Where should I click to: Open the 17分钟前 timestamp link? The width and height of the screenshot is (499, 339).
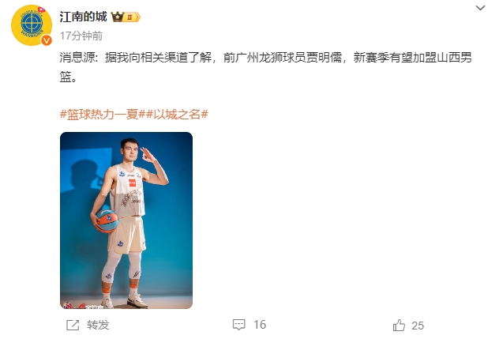[81, 36]
